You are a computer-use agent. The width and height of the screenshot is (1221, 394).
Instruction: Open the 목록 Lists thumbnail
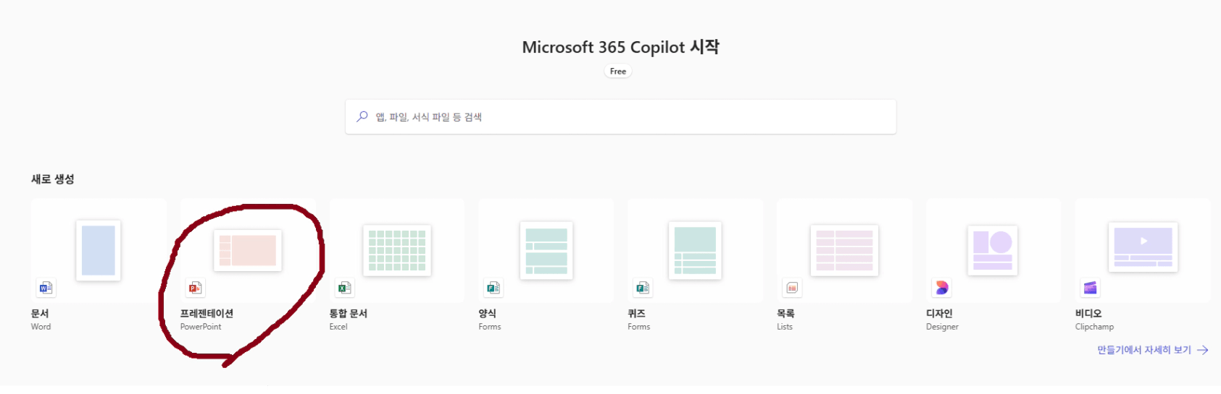[x=844, y=250]
